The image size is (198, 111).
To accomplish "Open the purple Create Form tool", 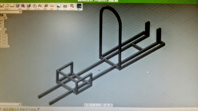I will pyautogui.click(x=23, y=6).
